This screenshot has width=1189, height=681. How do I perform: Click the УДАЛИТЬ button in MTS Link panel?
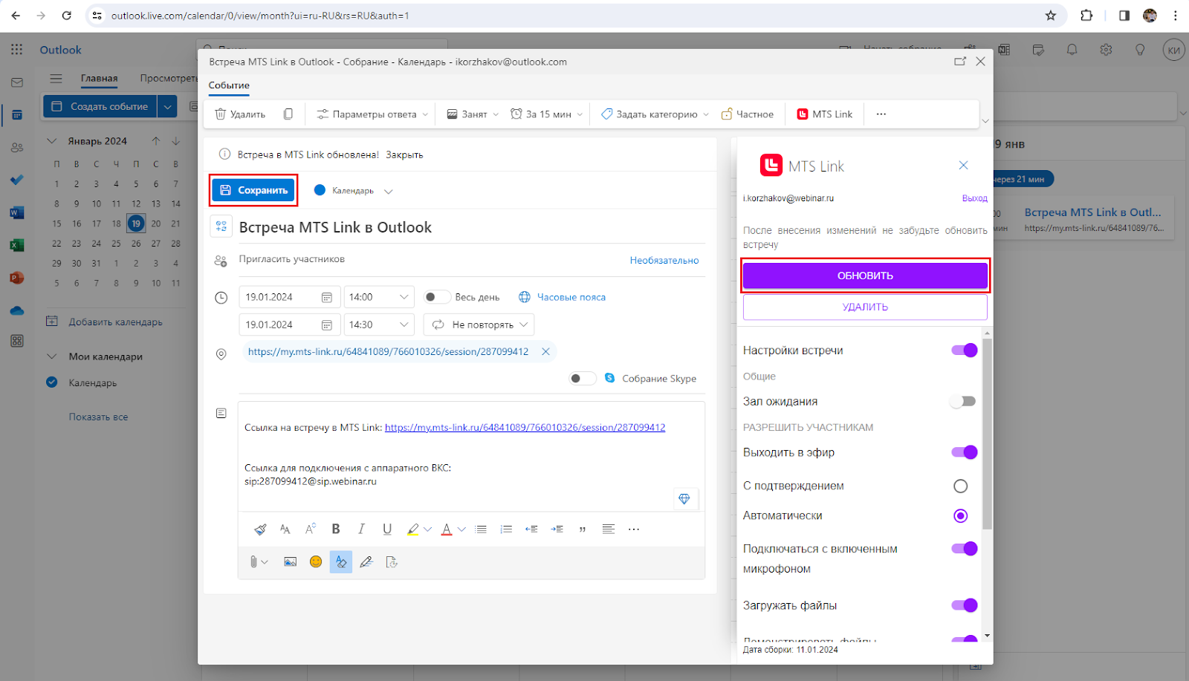click(x=865, y=307)
